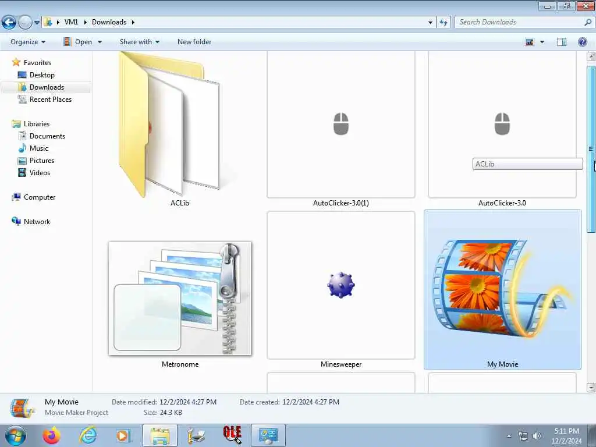Viewport: 596px width, 447px height.
Task: Select Libraries in the navigation pane
Action: [37, 123]
